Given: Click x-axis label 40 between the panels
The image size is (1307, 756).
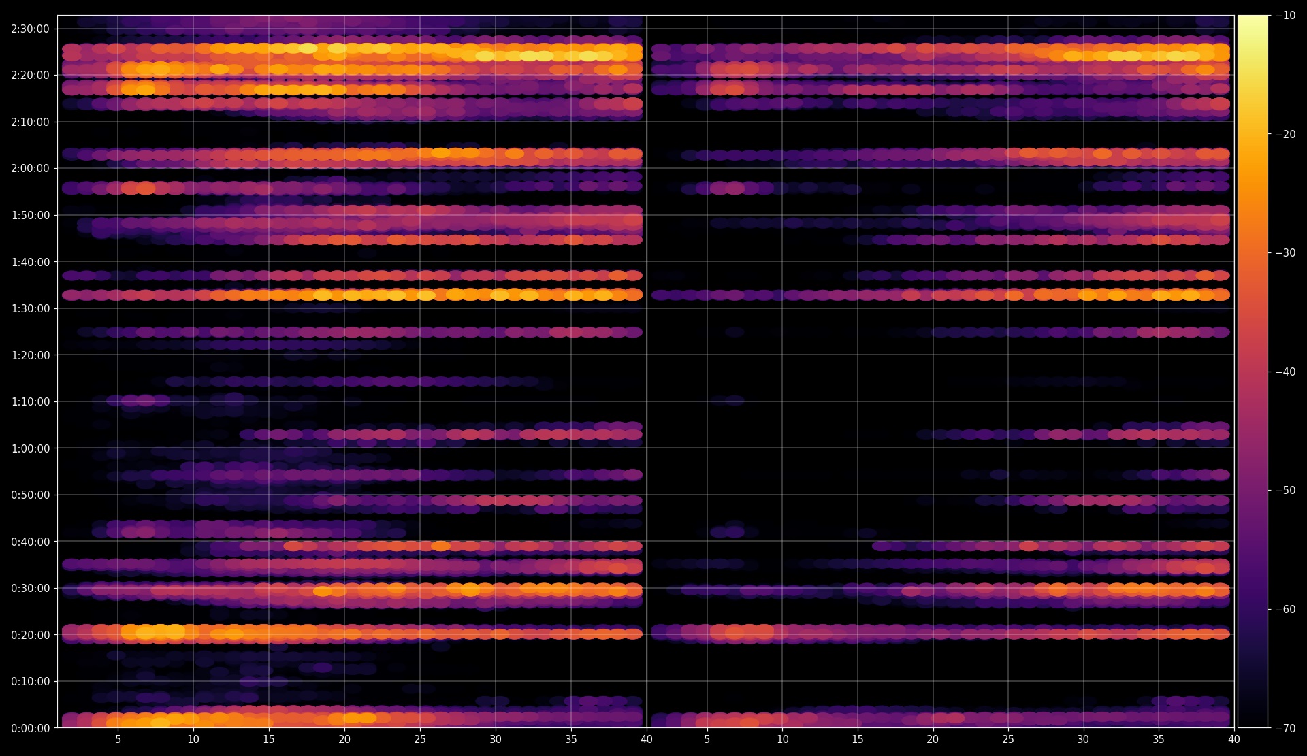Looking at the screenshot, I should [x=646, y=739].
